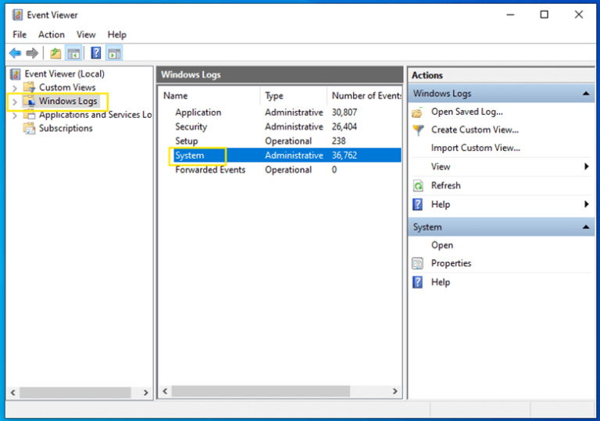600x421 pixels.
Task: Select the Setup log row
Action: [280, 141]
